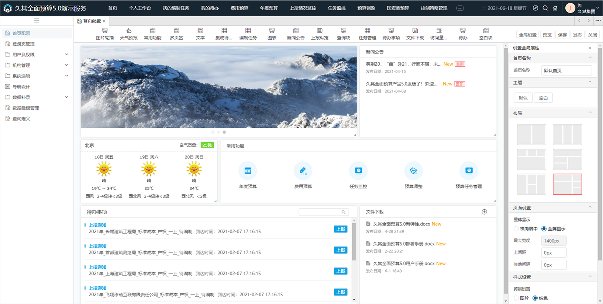This screenshot has width=603, height=304.
Task: Click the 发布 button
Action: point(577,35)
